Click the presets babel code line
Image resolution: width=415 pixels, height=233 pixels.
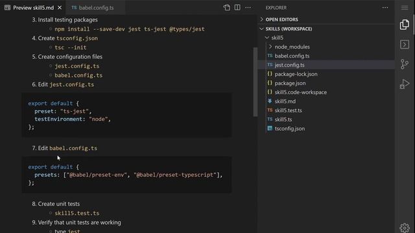click(128, 175)
